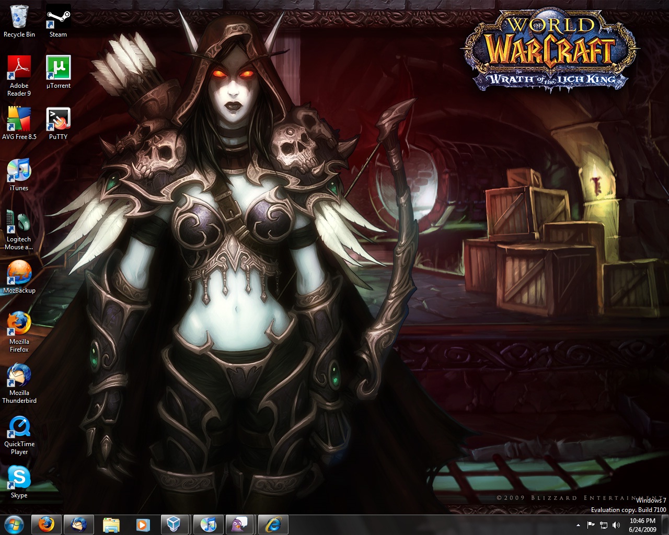The width and height of the screenshot is (669, 535).
Task: Open Internet Explorer from the taskbar
Action: [273, 525]
